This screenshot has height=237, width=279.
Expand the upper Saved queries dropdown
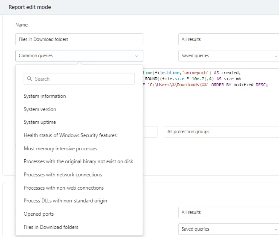229,56
